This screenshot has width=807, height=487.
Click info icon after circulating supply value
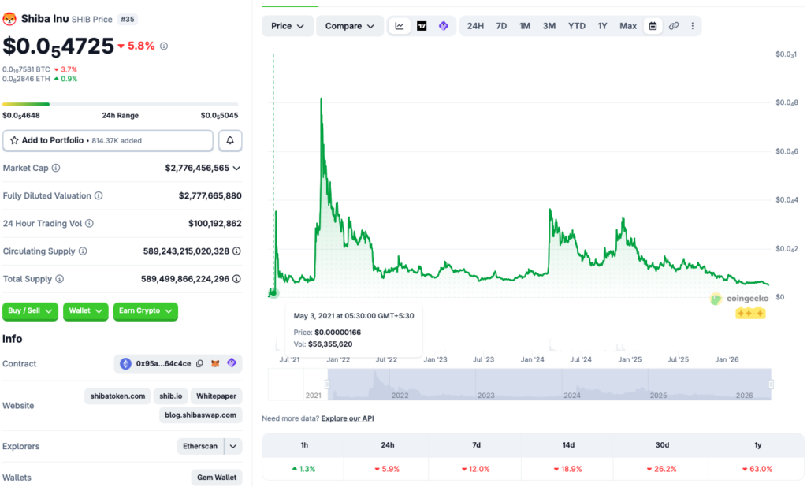tap(236, 251)
